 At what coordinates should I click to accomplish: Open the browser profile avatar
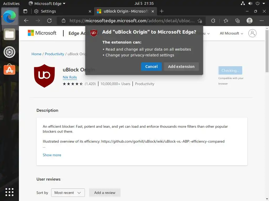point(250,21)
